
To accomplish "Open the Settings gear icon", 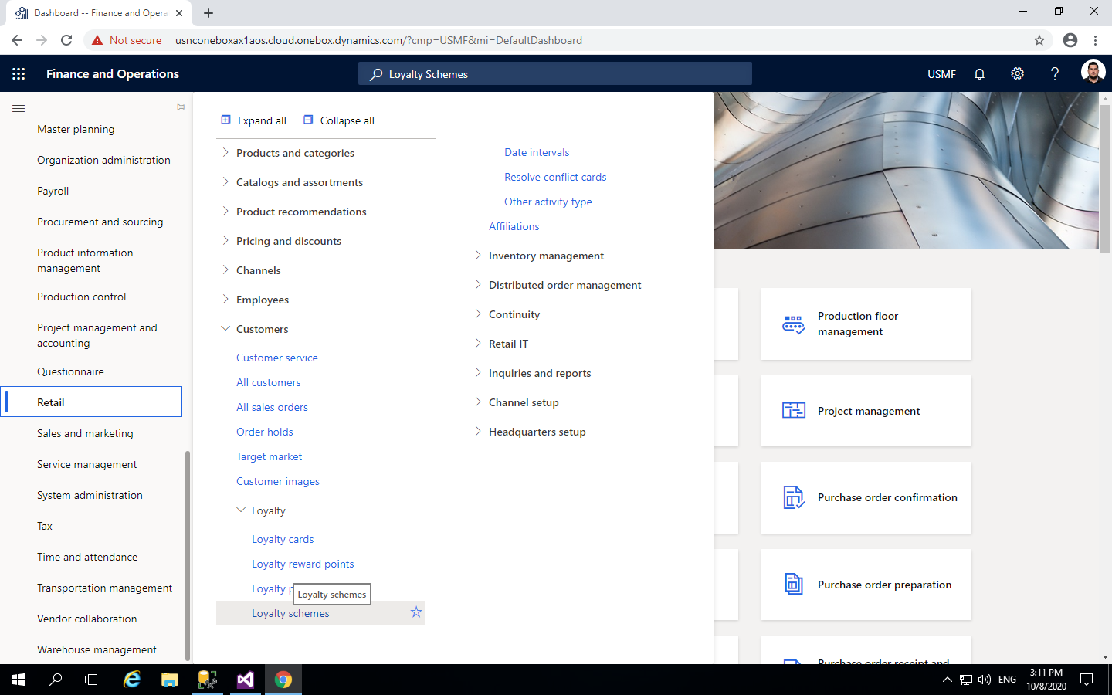I will [1017, 73].
